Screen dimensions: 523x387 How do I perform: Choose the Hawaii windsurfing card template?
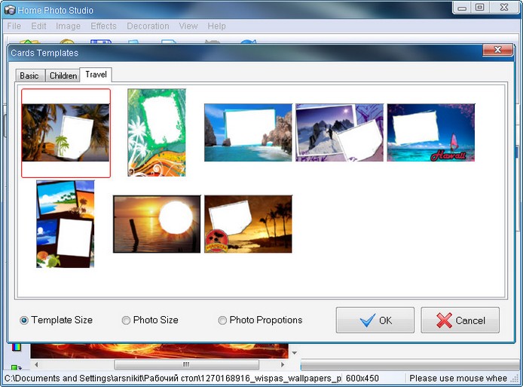point(430,132)
